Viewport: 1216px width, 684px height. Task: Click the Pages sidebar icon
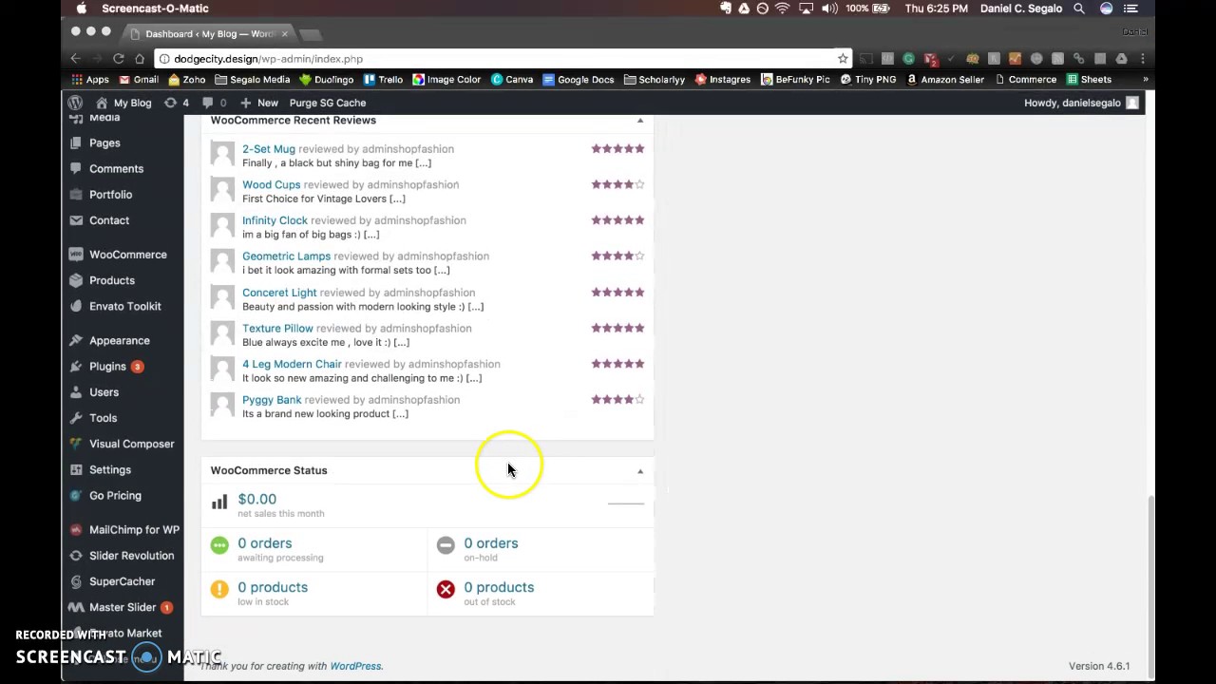point(76,142)
